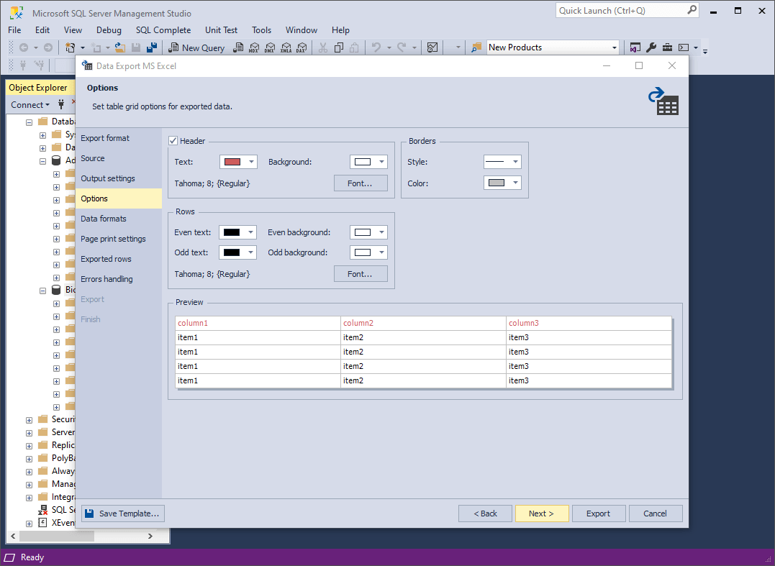775x566 pixels.
Task: Click the New Project toolbar icon
Action: (x=71, y=47)
